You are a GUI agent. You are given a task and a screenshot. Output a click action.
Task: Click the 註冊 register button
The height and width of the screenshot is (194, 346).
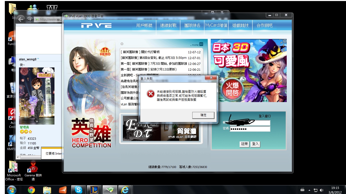[x=244, y=144]
